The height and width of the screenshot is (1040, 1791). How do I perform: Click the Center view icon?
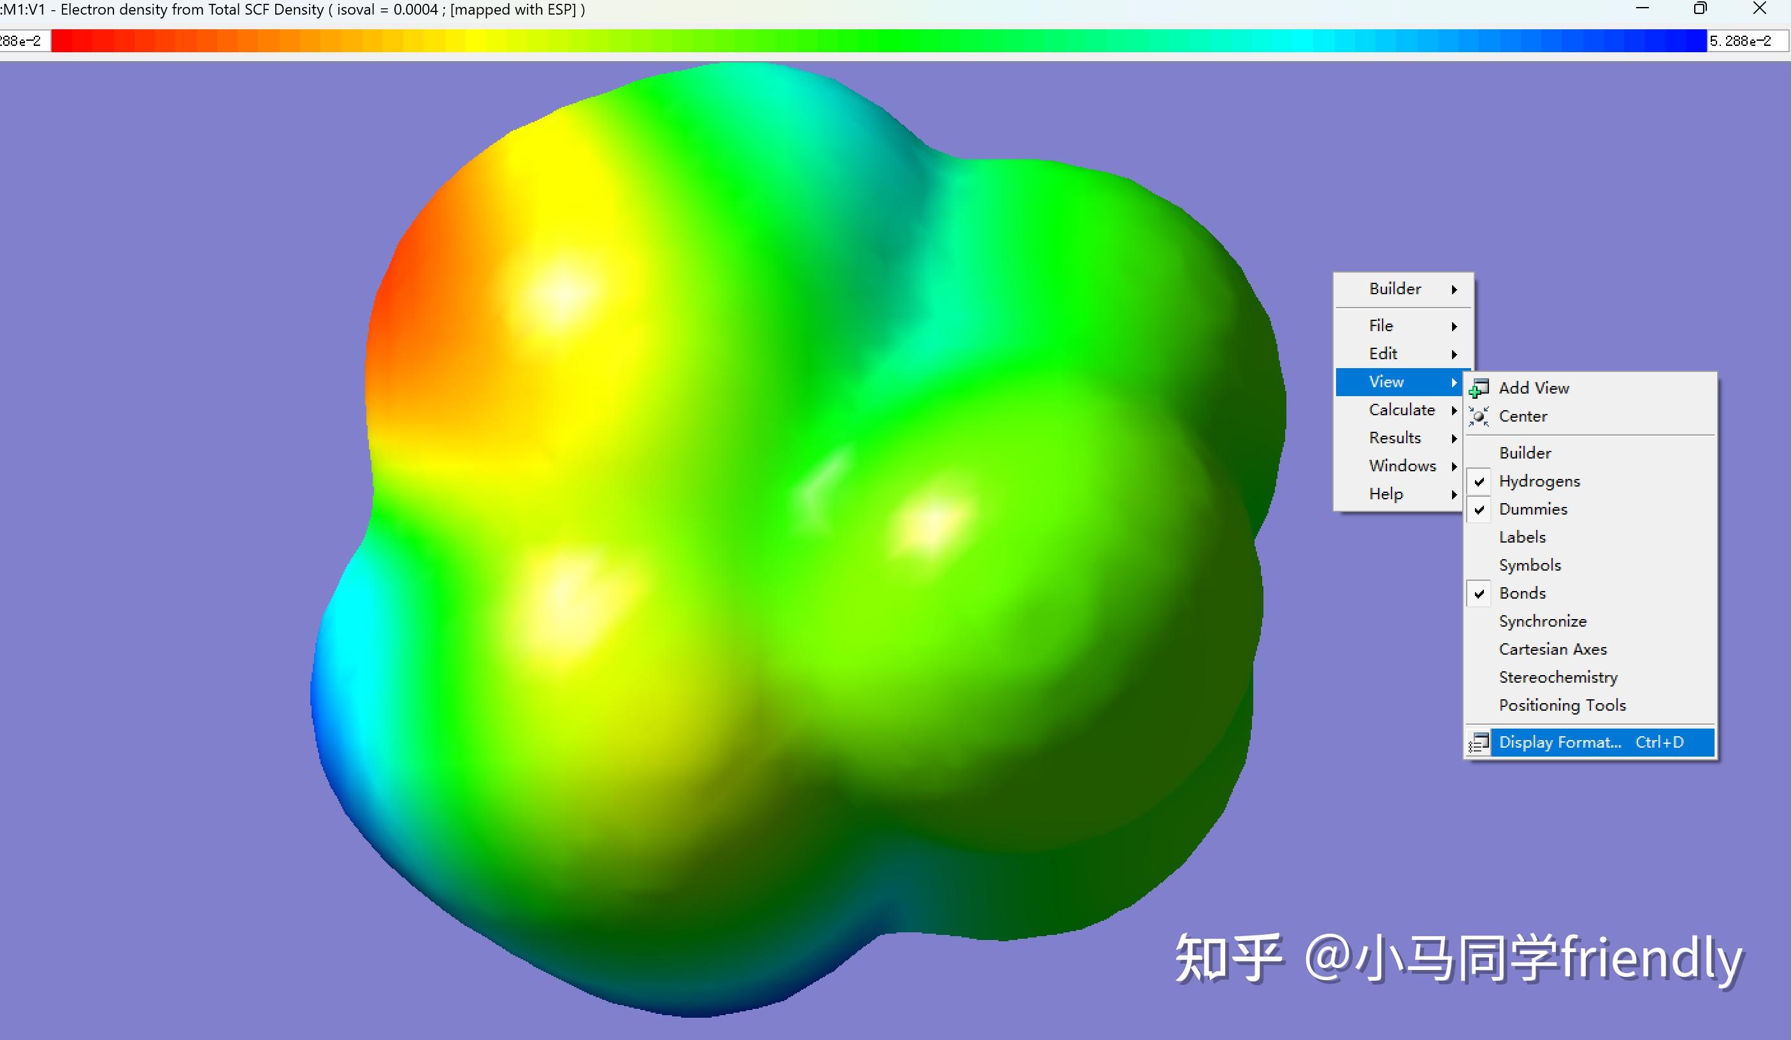[x=1479, y=417]
